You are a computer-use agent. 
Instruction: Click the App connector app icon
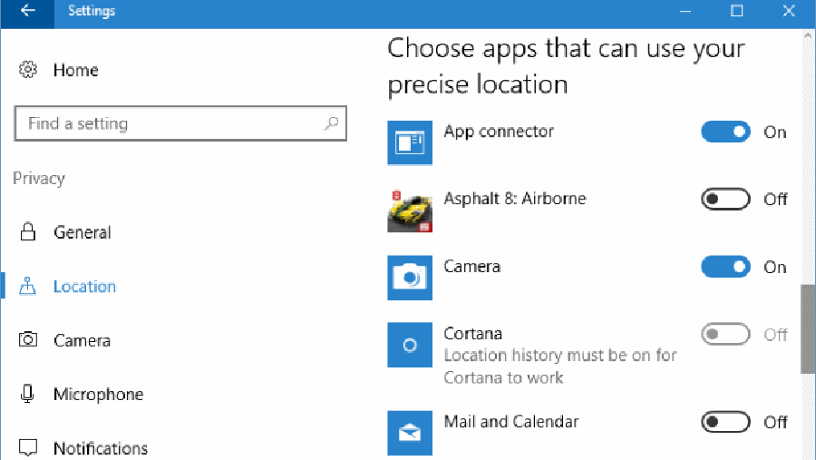[x=410, y=142]
